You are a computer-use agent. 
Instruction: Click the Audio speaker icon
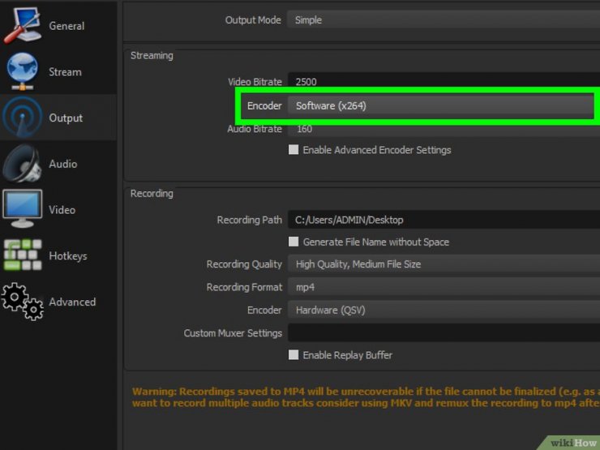click(x=22, y=164)
